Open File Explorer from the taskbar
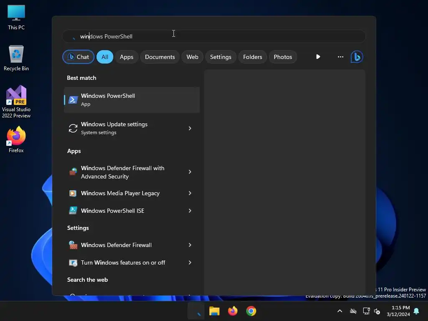Screen dimensions: 428x321 214,311
